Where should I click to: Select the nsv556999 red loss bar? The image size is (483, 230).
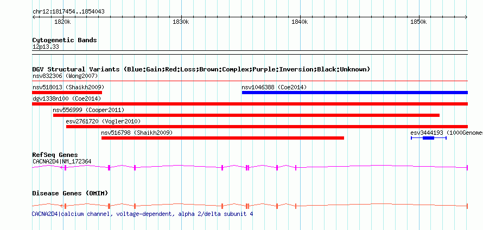(246, 115)
